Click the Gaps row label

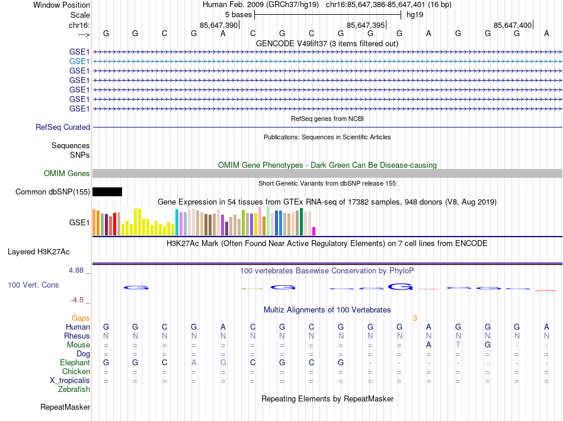pyautogui.click(x=81, y=318)
